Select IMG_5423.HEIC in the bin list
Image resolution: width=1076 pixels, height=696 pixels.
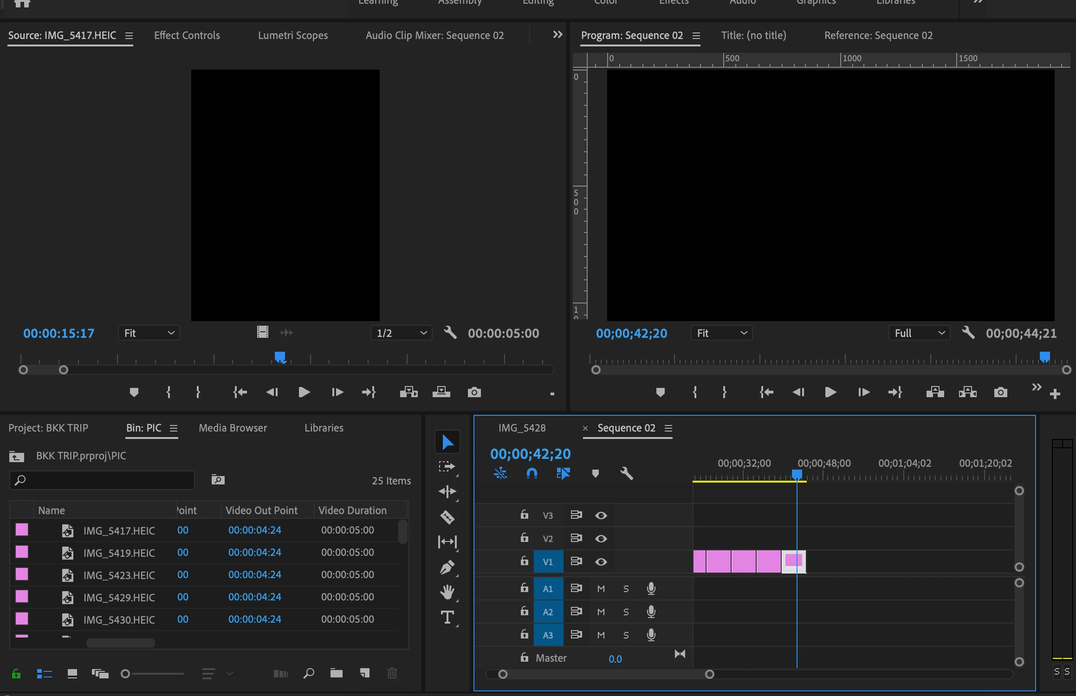(x=119, y=575)
